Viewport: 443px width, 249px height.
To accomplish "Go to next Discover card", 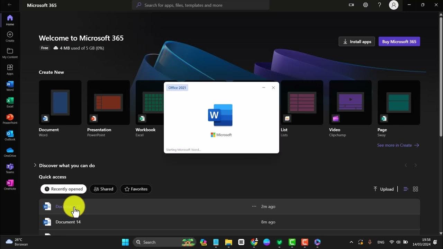I will pyautogui.click(x=416, y=165).
